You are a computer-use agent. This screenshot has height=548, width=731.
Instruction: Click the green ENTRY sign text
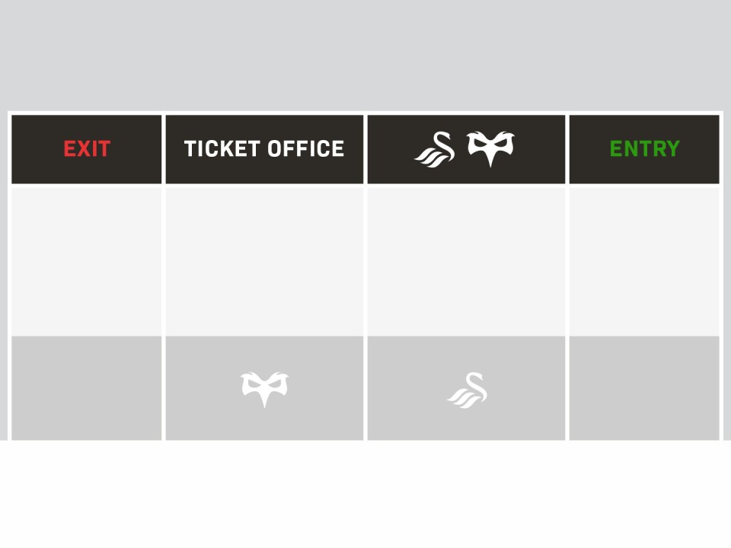644,149
